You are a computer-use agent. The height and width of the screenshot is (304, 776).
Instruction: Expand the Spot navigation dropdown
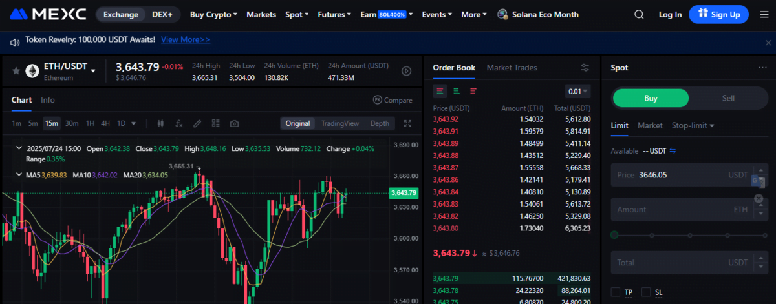(297, 14)
